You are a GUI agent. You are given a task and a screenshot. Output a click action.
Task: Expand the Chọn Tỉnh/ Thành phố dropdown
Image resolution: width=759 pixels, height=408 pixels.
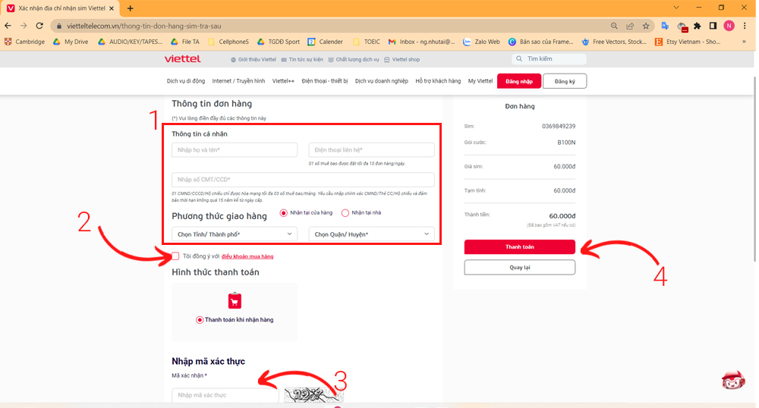coord(235,234)
